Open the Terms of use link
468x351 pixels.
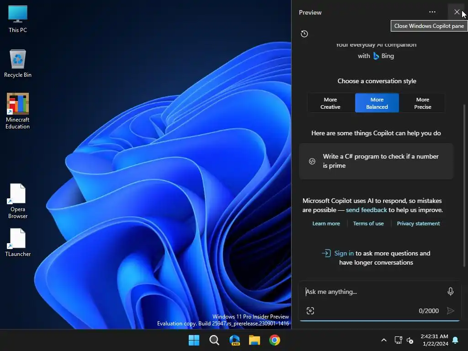pos(368,223)
